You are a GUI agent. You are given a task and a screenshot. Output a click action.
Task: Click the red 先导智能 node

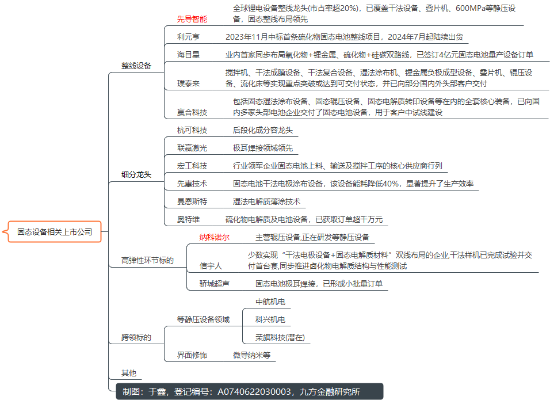click(192, 19)
